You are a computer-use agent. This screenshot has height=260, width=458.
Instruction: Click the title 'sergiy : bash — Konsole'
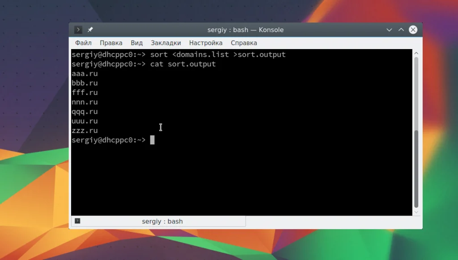pyautogui.click(x=246, y=30)
